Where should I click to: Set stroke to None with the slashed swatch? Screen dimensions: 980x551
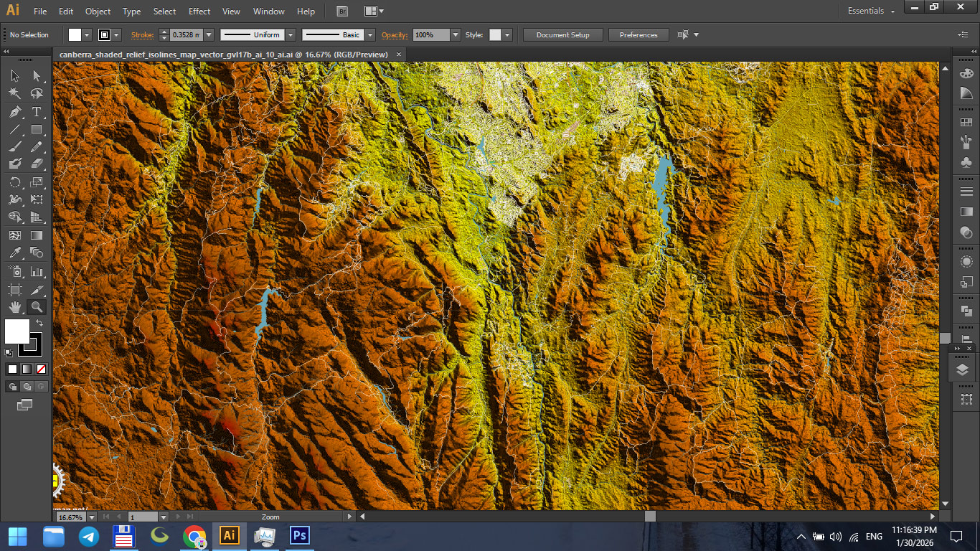point(40,369)
